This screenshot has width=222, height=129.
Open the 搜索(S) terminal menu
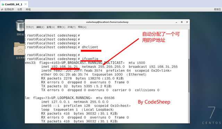pos(61,27)
